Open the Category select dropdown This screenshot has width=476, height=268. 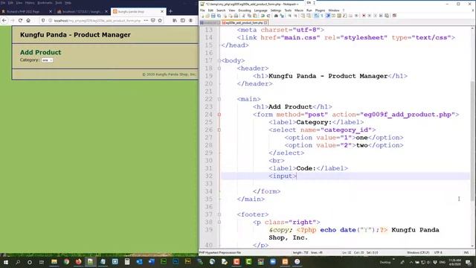tap(47, 60)
